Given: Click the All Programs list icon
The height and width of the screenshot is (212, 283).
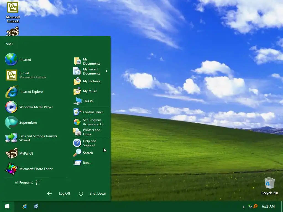Looking at the screenshot, I should pyautogui.click(x=38, y=183).
